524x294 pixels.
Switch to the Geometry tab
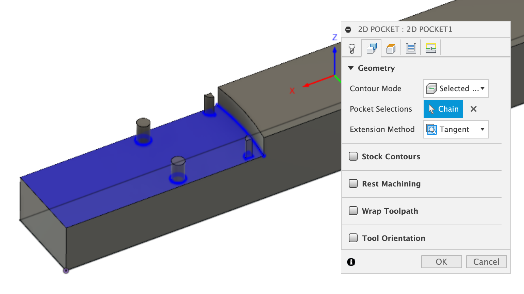[x=372, y=48]
